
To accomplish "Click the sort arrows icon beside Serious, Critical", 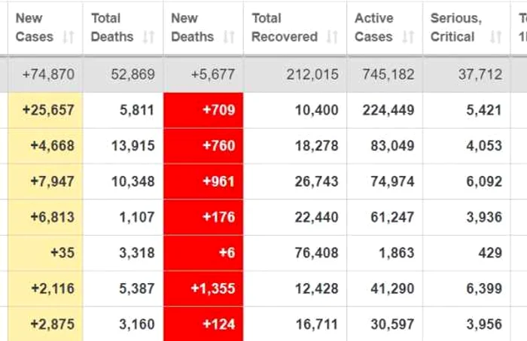I will point(496,37).
